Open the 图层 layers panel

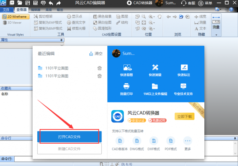click(122, 16)
